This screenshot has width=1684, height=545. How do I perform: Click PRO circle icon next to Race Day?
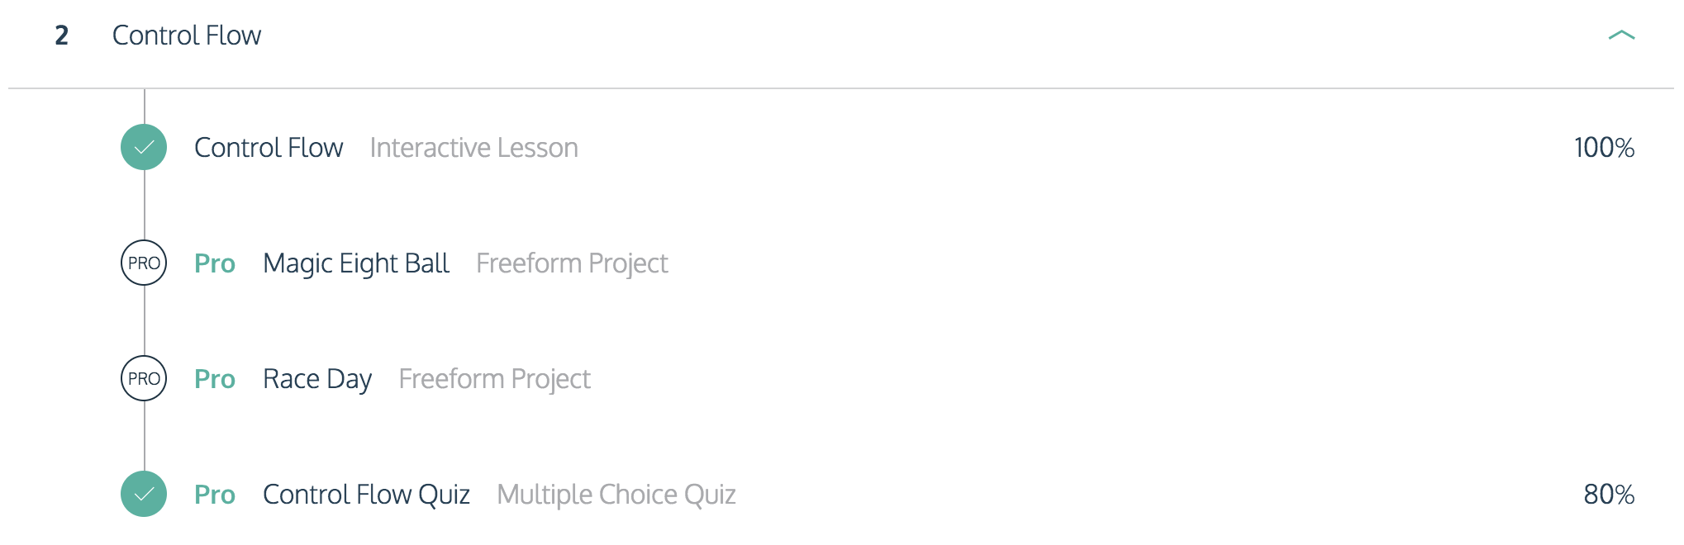point(144,378)
